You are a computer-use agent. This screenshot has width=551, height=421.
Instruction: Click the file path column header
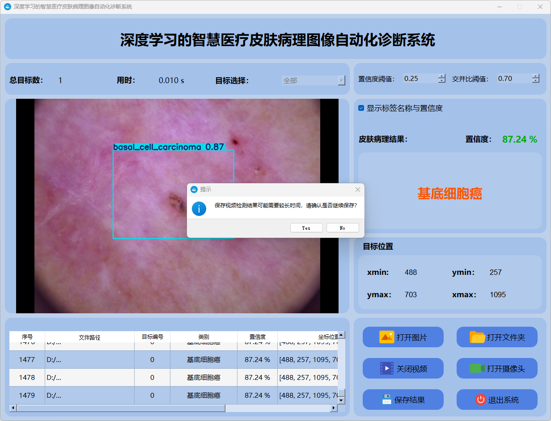coord(89,337)
